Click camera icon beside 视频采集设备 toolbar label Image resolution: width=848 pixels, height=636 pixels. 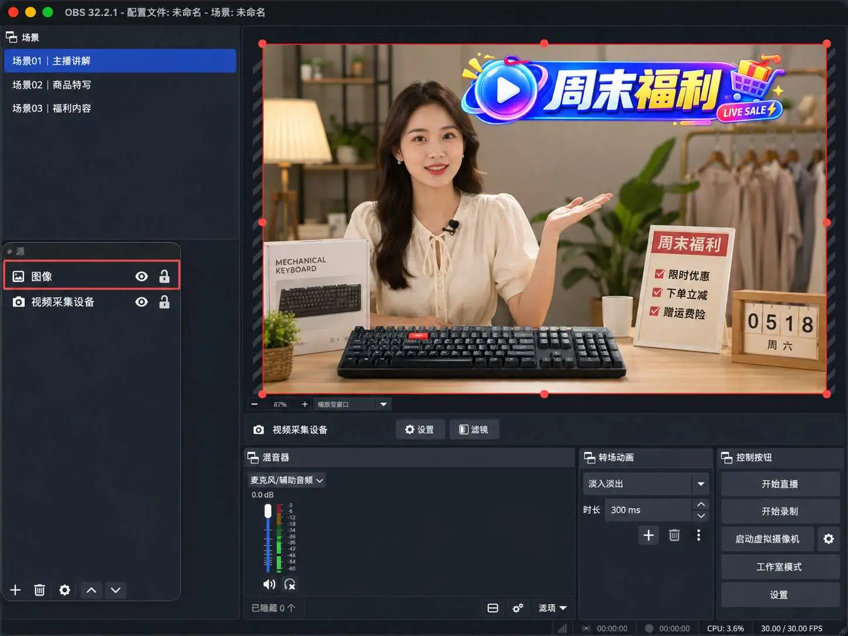point(258,430)
